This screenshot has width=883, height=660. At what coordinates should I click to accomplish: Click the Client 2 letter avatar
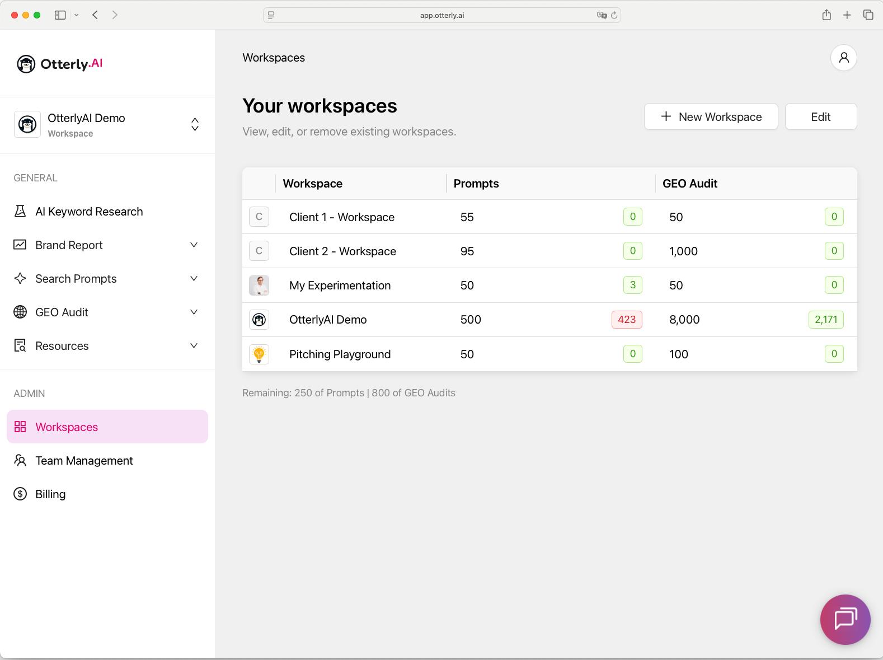pyautogui.click(x=259, y=251)
